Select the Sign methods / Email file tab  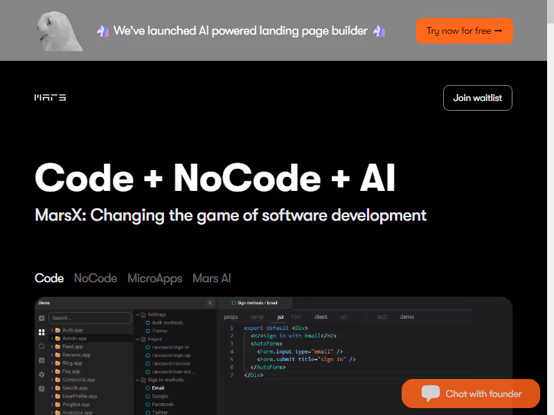pos(254,303)
